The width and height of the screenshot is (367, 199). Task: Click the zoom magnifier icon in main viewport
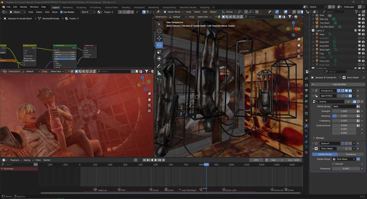[x=299, y=39]
